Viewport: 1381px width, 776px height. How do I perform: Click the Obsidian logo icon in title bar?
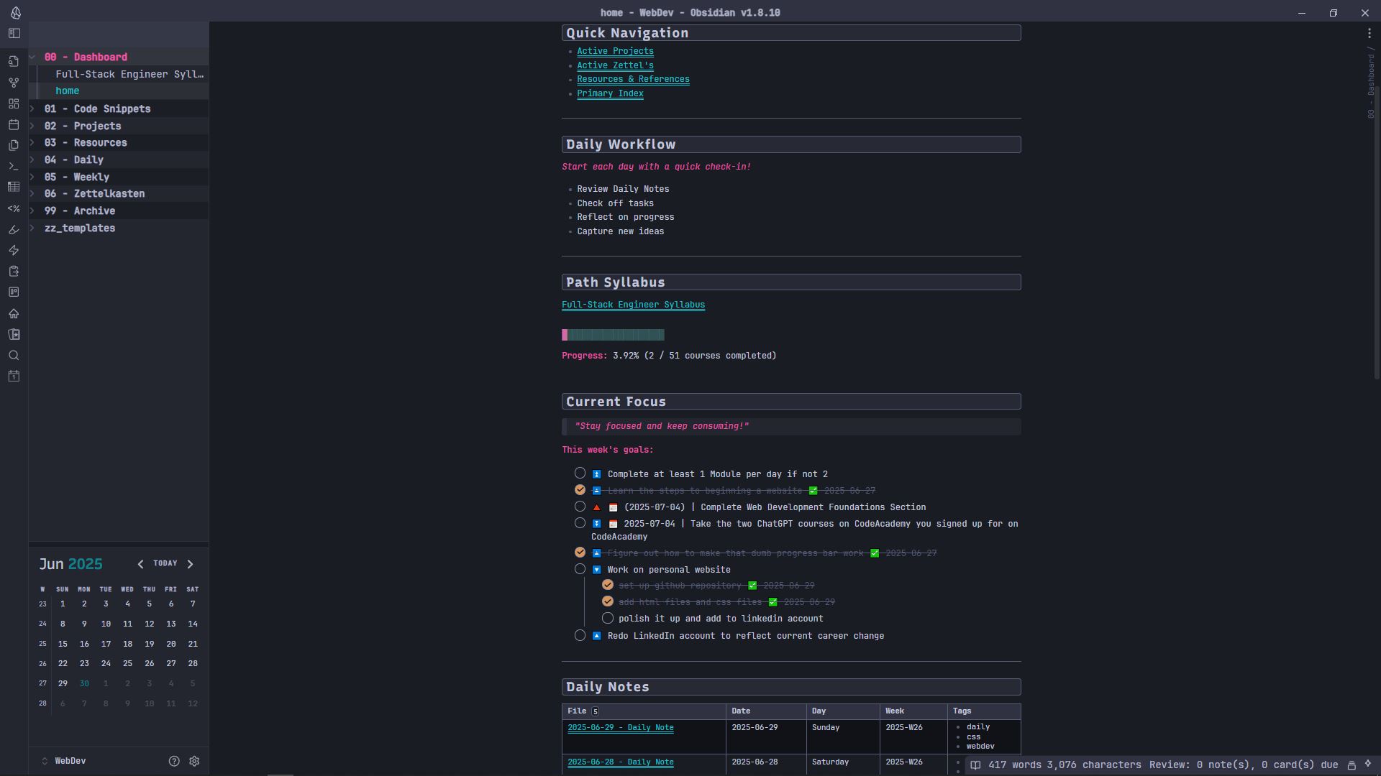coord(16,12)
